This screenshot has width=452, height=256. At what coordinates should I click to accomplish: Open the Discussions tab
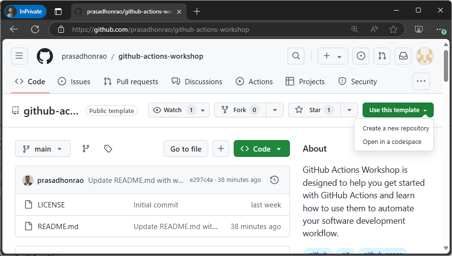(197, 82)
